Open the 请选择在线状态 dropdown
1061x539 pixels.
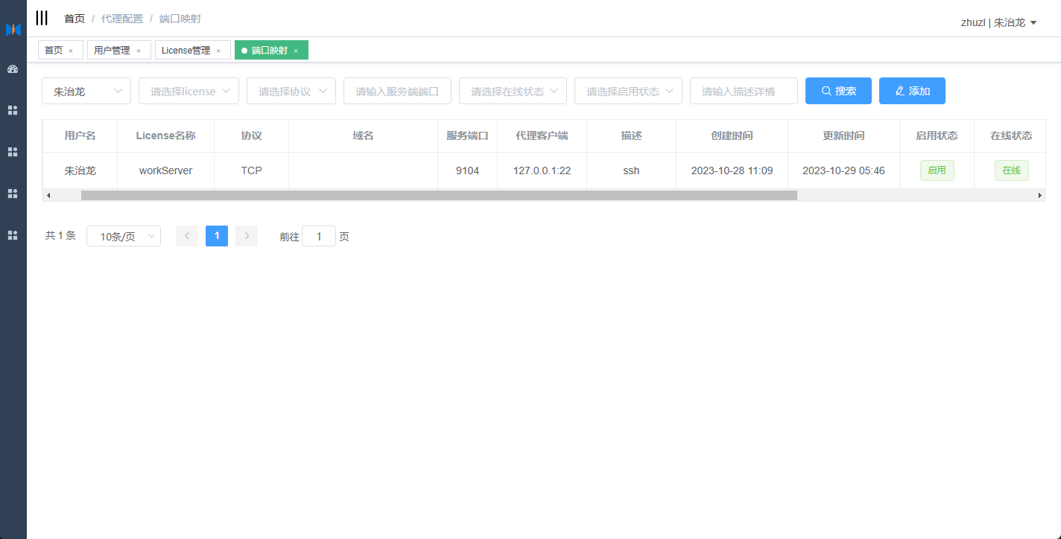pyautogui.click(x=513, y=91)
